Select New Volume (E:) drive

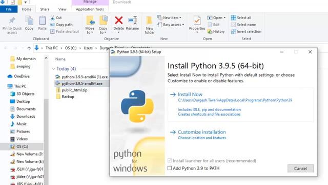27,162
